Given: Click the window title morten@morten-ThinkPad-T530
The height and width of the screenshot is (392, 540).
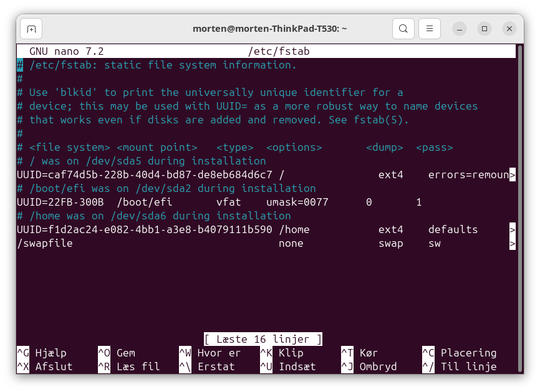Looking at the screenshot, I should pos(269,29).
